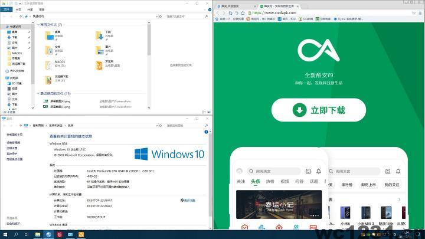
Task: Expand the File Explorer ribbon chevron
Action: pyautogui.click(x=205, y=10)
